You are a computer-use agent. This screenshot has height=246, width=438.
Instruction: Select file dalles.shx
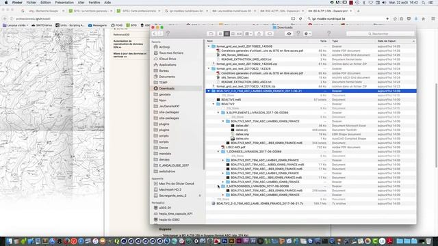[x=242, y=139]
